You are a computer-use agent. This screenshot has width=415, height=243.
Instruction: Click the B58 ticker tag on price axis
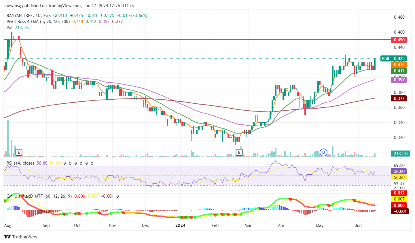tap(385, 59)
